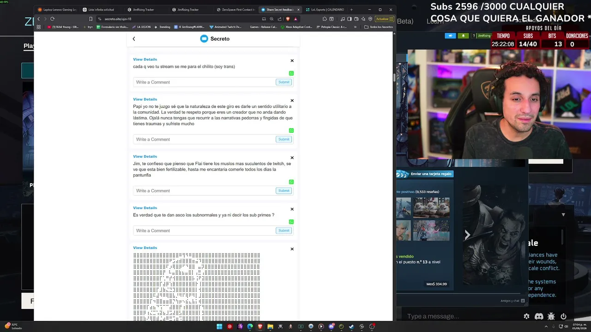
Task: Open the Todos los favoritos folder
Action: coord(379,27)
